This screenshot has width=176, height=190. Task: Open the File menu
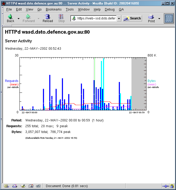[x=9, y=9]
